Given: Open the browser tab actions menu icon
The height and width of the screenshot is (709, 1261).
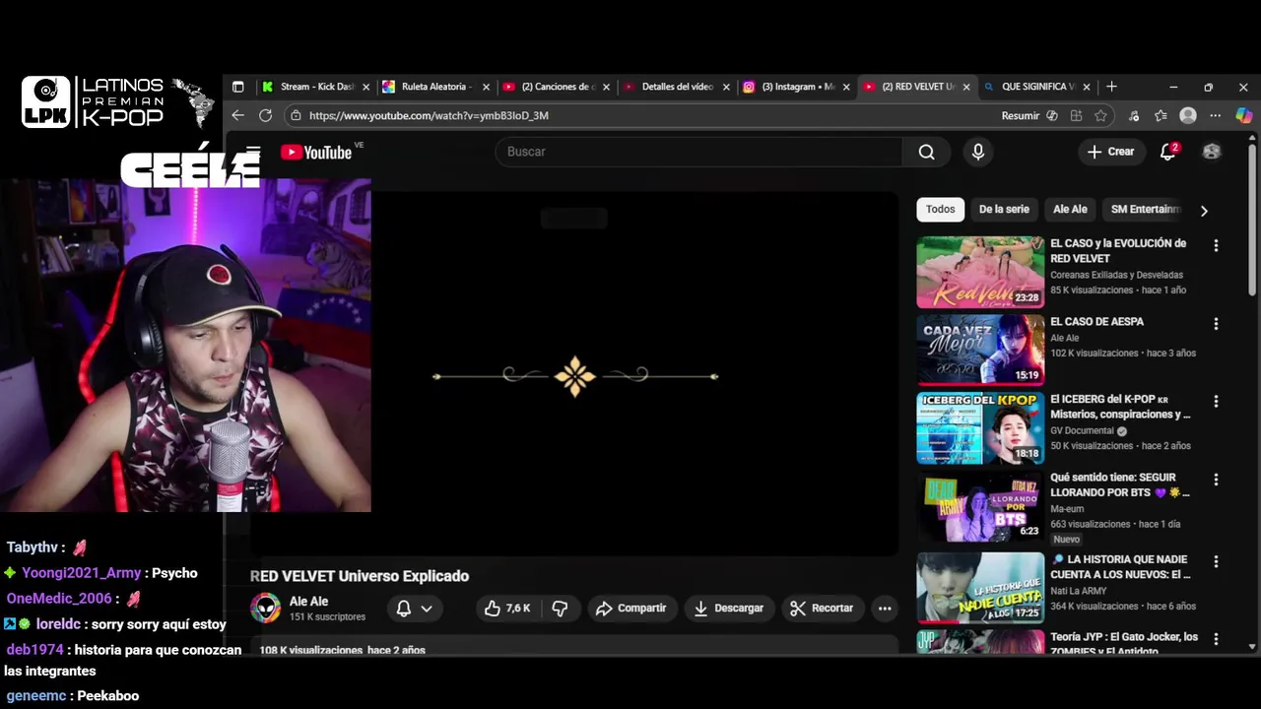Looking at the screenshot, I should pos(237,87).
